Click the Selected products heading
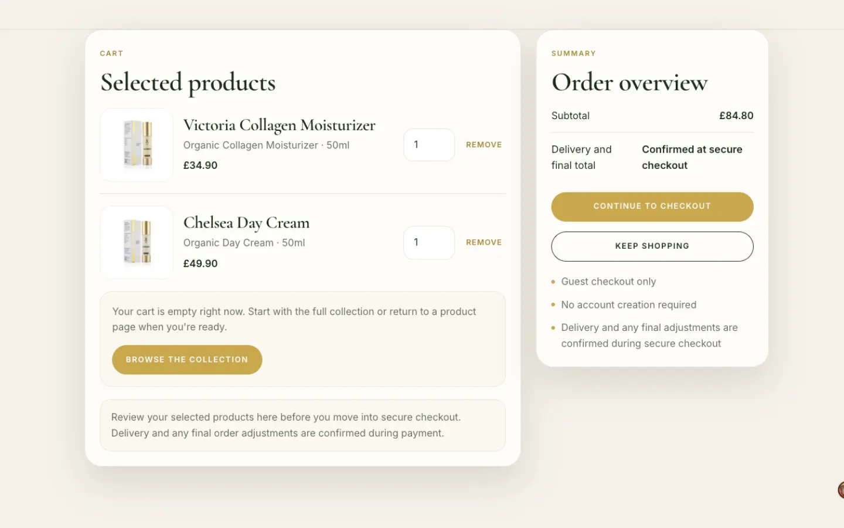Screen dimensions: 844x528 [188, 82]
